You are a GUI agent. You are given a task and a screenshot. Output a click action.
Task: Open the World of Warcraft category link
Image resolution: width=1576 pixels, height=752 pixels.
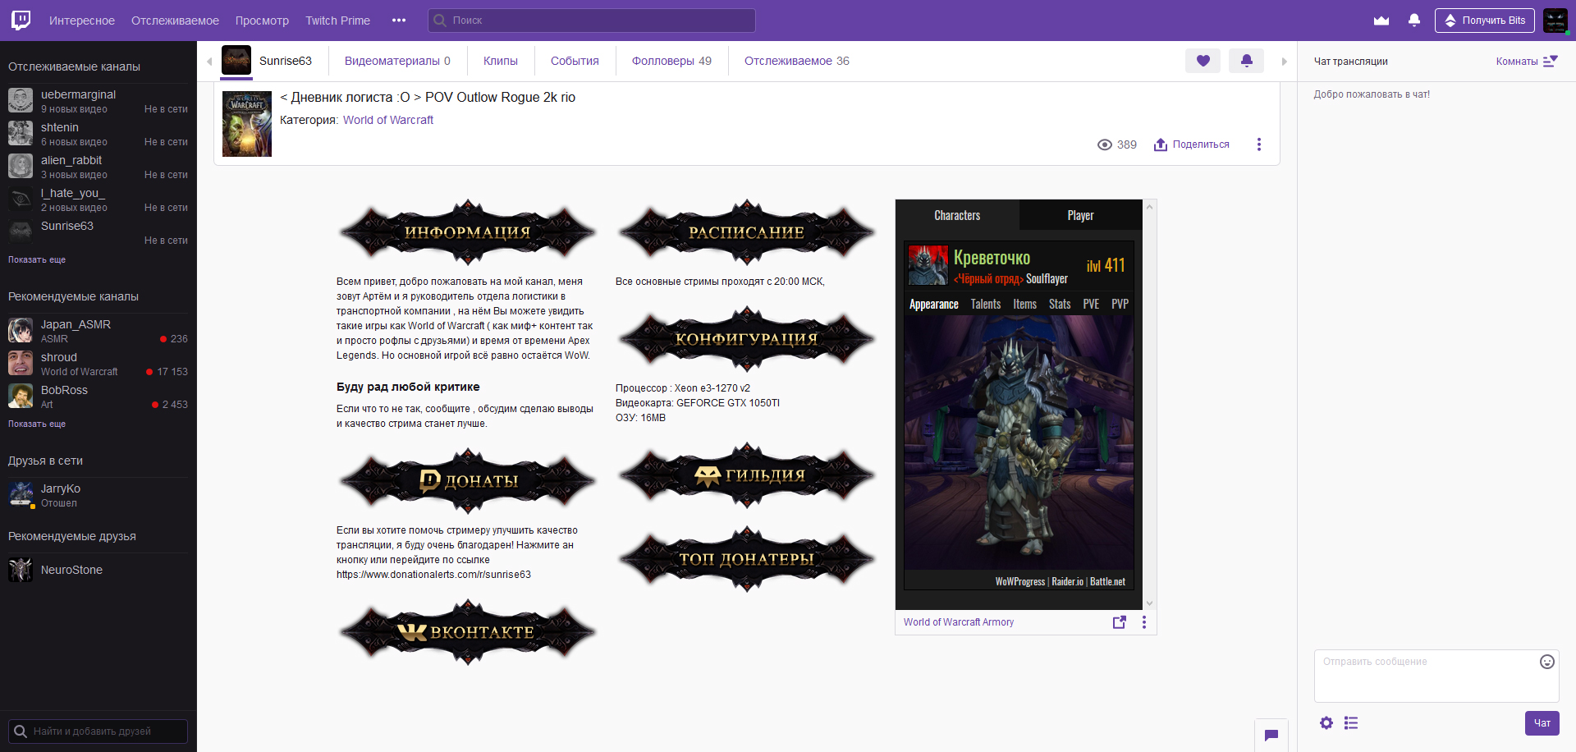[387, 120]
